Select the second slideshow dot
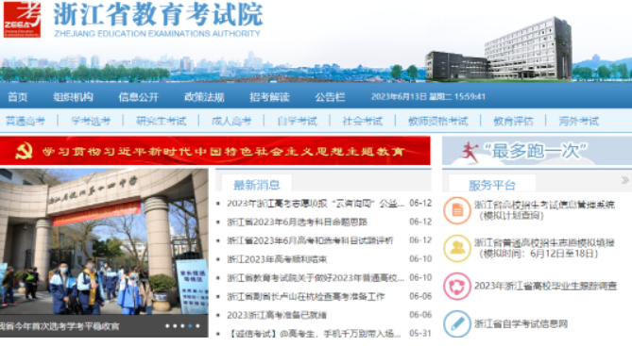632x346 pixels. click(175, 326)
